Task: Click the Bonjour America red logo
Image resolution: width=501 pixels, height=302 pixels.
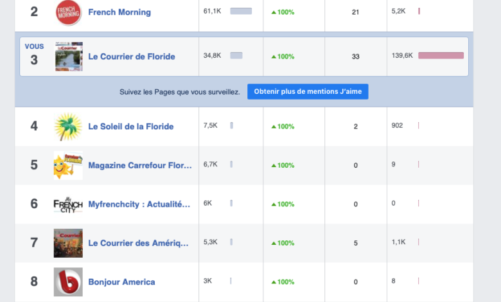Action: coord(68,281)
